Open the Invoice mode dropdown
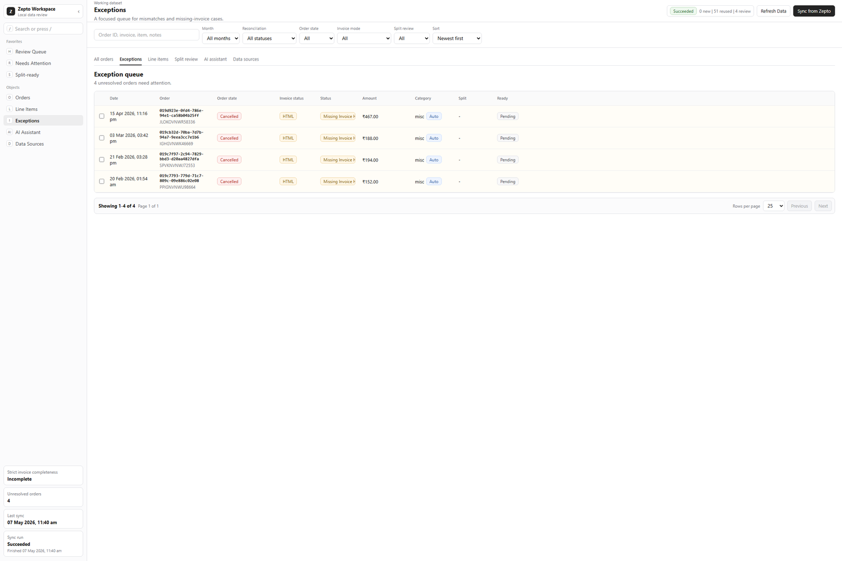The height and width of the screenshot is (561, 842). click(x=364, y=38)
